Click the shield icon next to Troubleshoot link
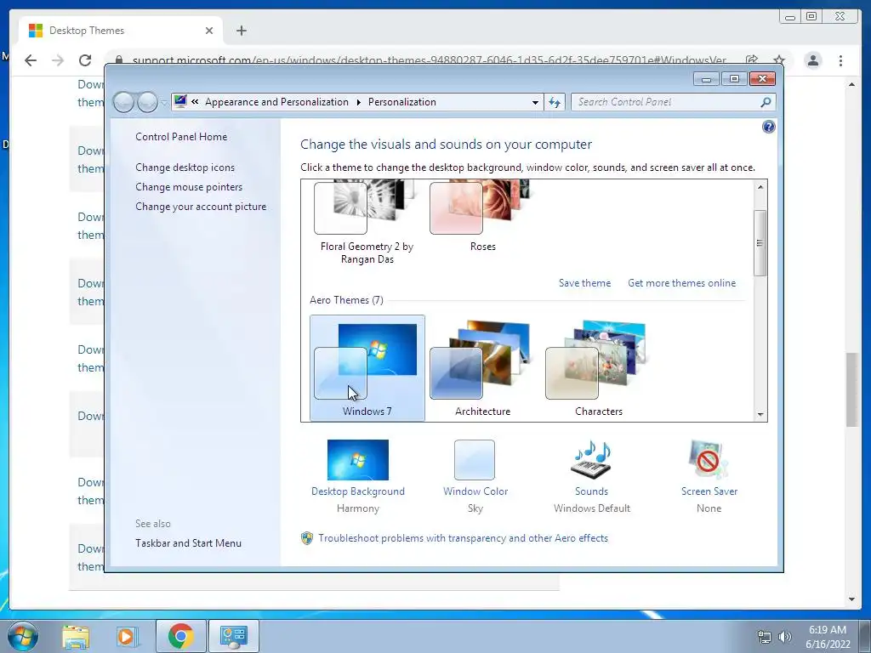This screenshot has height=653, width=871. coord(306,538)
